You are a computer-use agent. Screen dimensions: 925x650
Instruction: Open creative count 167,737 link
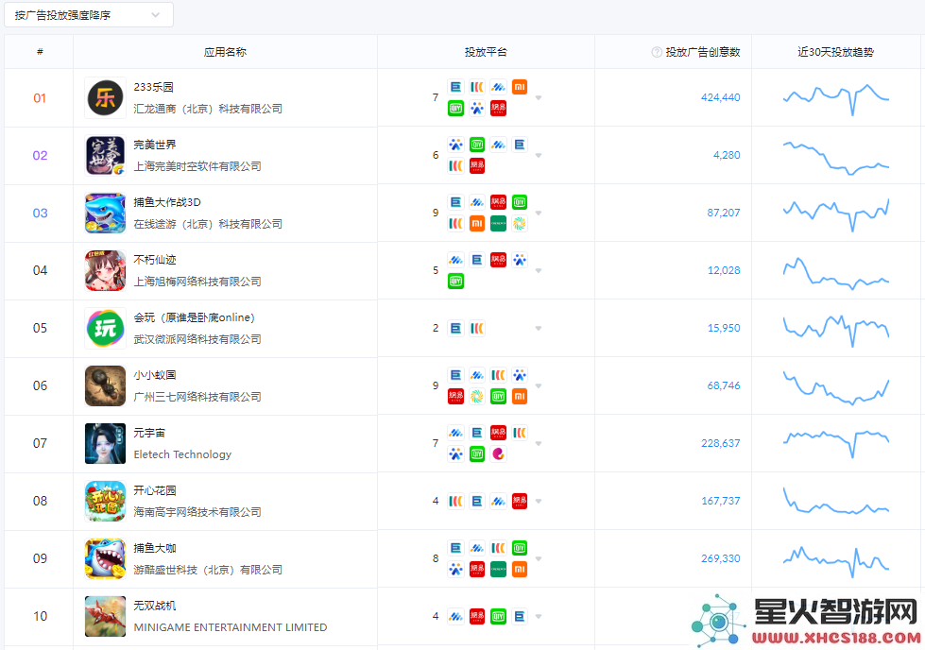(720, 501)
